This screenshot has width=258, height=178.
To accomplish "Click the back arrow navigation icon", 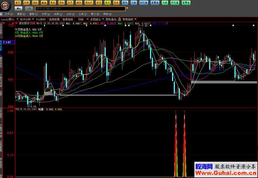I will [x=19, y=8].
